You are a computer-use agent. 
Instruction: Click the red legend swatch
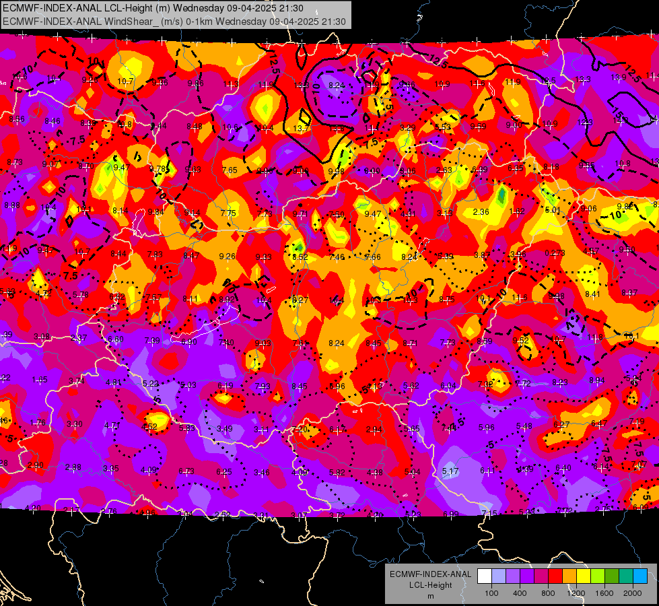coord(555,576)
